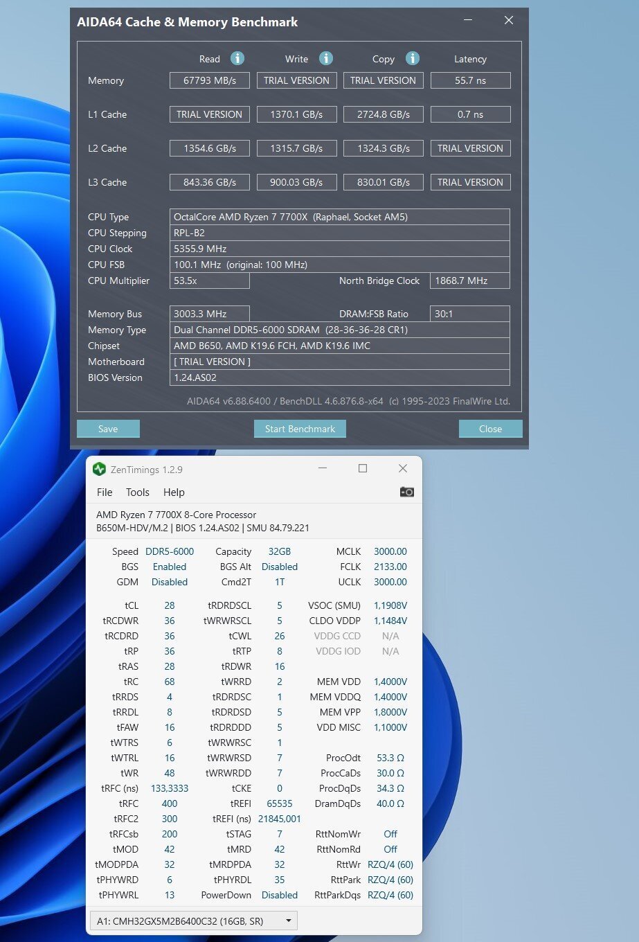The image size is (639, 942).
Task: Select the Memory Latency 55.7 ns field
Action: click(x=470, y=80)
